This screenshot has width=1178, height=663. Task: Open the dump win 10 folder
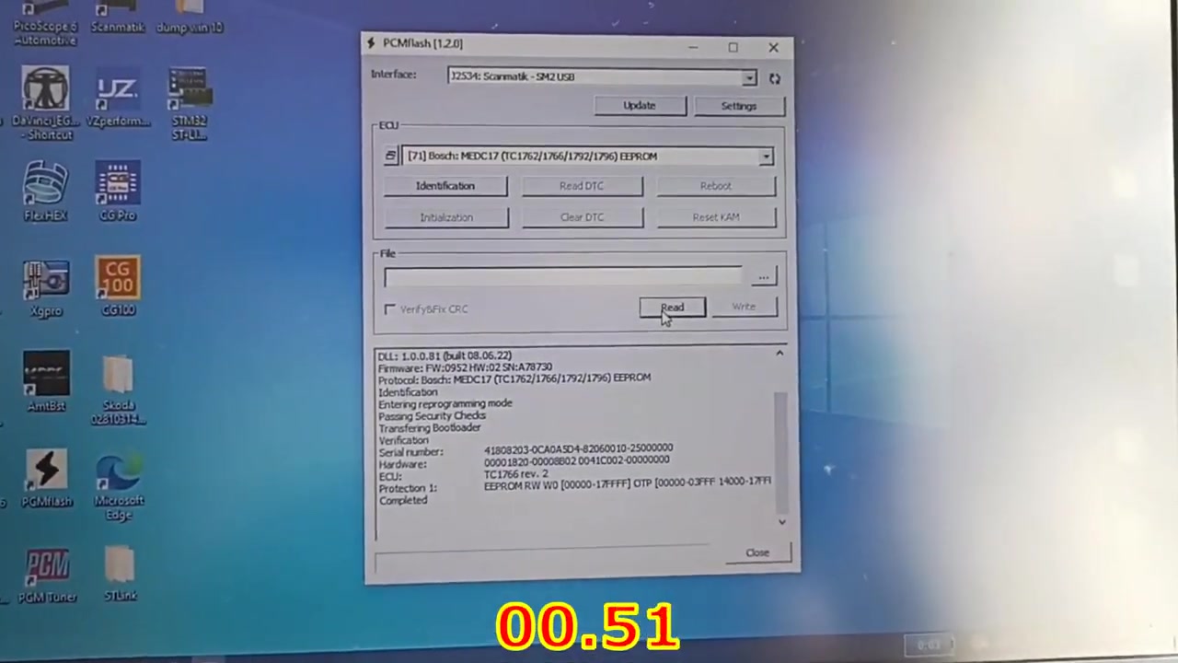(190, 18)
